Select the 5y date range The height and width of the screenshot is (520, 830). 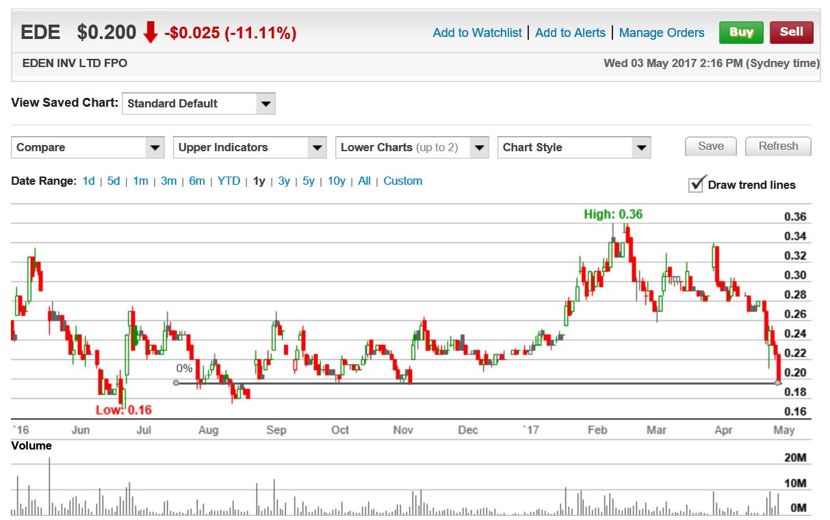[309, 181]
